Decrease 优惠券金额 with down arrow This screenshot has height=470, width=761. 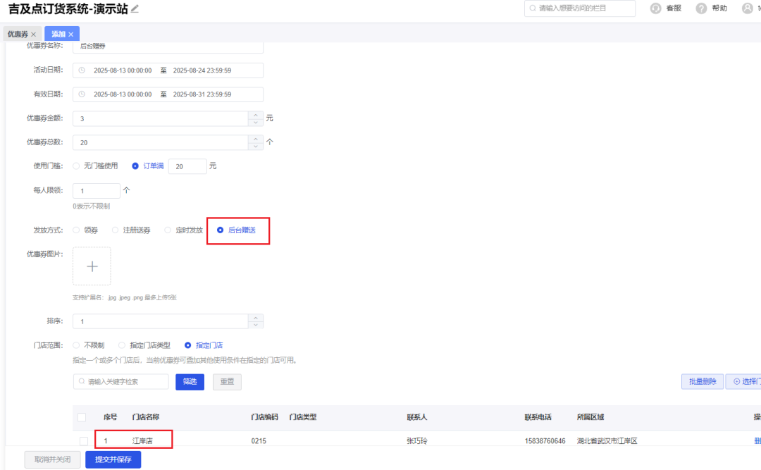click(x=256, y=123)
